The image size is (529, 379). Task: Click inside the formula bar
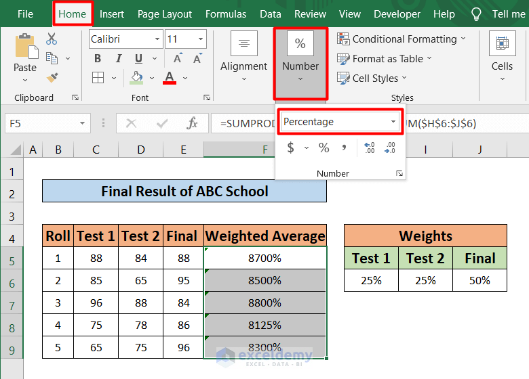pos(370,124)
